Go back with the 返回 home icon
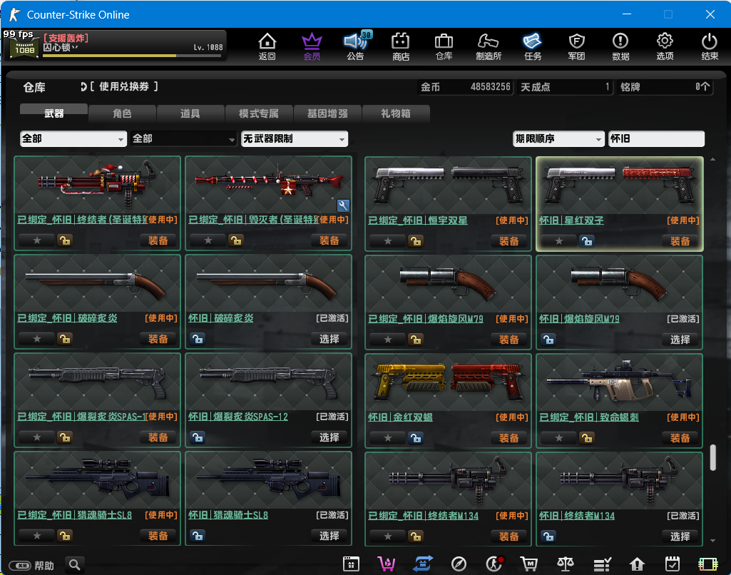The width and height of the screenshot is (731, 575). (x=267, y=46)
